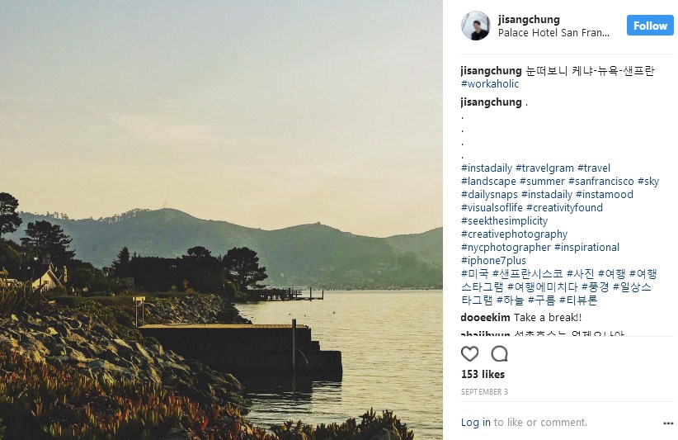Open the #visualsoflife hashtag

click(492, 208)
